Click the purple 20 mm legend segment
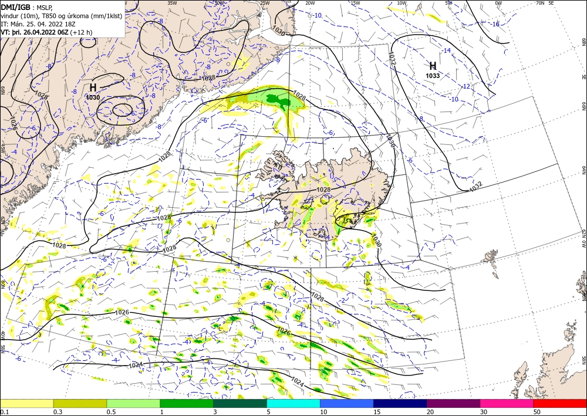587x416 pixels. click(453, 403)
